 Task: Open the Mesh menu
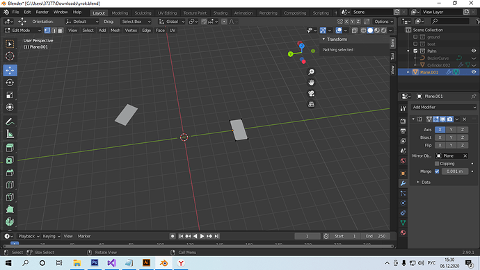[115, 31]
